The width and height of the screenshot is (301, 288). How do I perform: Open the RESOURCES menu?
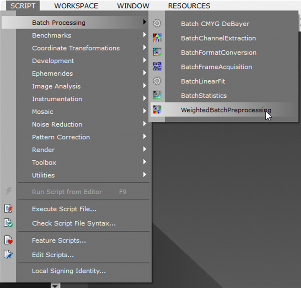189,6
